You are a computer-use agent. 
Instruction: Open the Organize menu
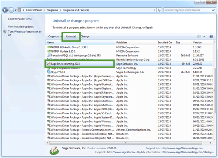point(54,36)
